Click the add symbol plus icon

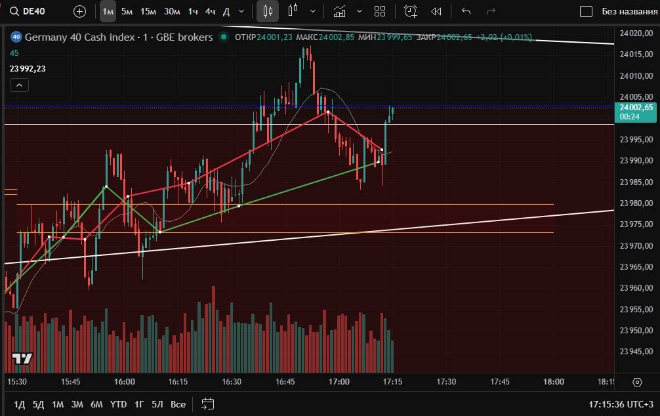click(x=79, y=11)
